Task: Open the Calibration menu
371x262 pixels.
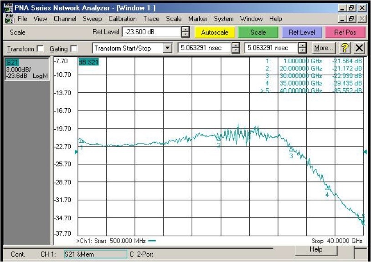Action: (x=123, y=19)
